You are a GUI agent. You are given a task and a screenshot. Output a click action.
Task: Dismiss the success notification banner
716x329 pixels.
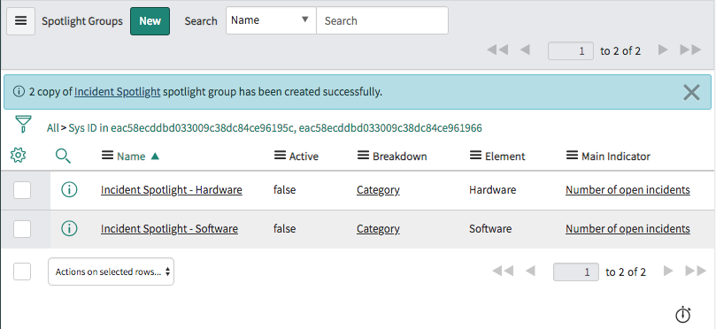point(691,93)
